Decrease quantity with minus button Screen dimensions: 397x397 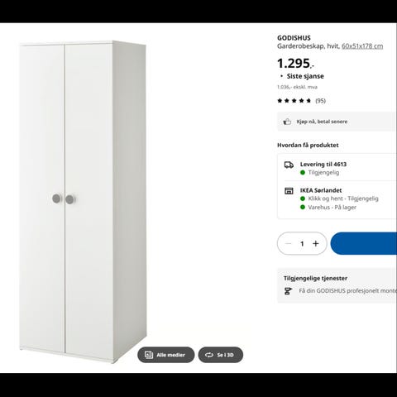(288, 243)
